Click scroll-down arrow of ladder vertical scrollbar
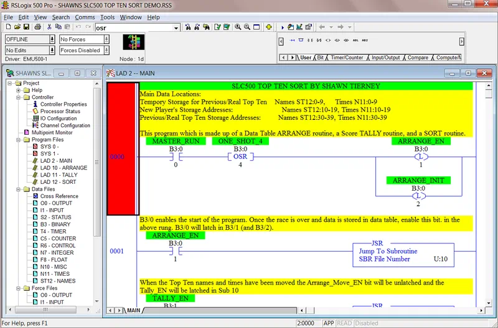Viewport: 498px width, 328px height. pyautogui.click(x=489, y=303)
